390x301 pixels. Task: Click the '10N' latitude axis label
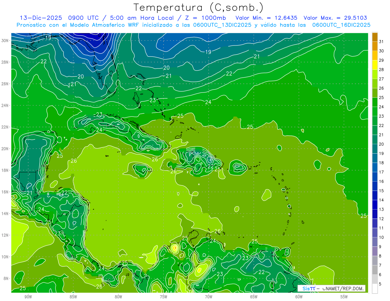[x=5, y=257]
